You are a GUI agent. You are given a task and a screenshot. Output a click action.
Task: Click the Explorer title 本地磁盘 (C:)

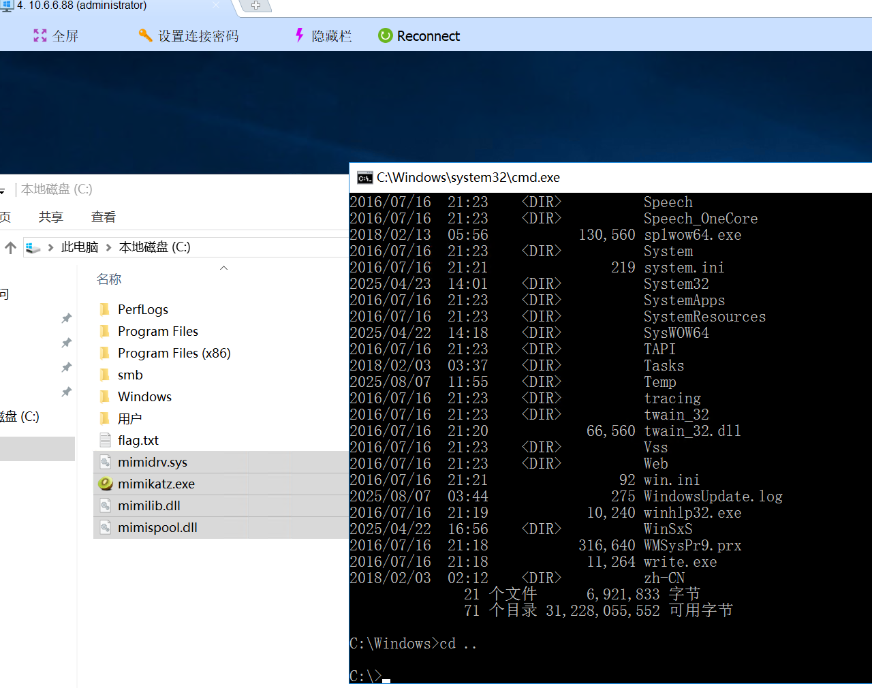click(x=57, y=189)
